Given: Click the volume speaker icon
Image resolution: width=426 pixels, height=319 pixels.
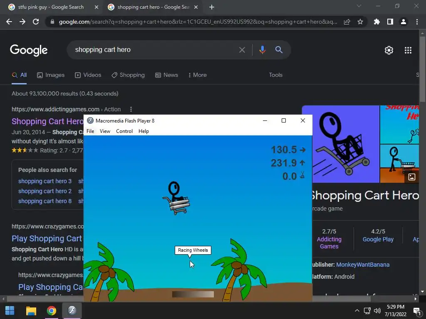Looking at the screenshot, I should tap(377, 311).
